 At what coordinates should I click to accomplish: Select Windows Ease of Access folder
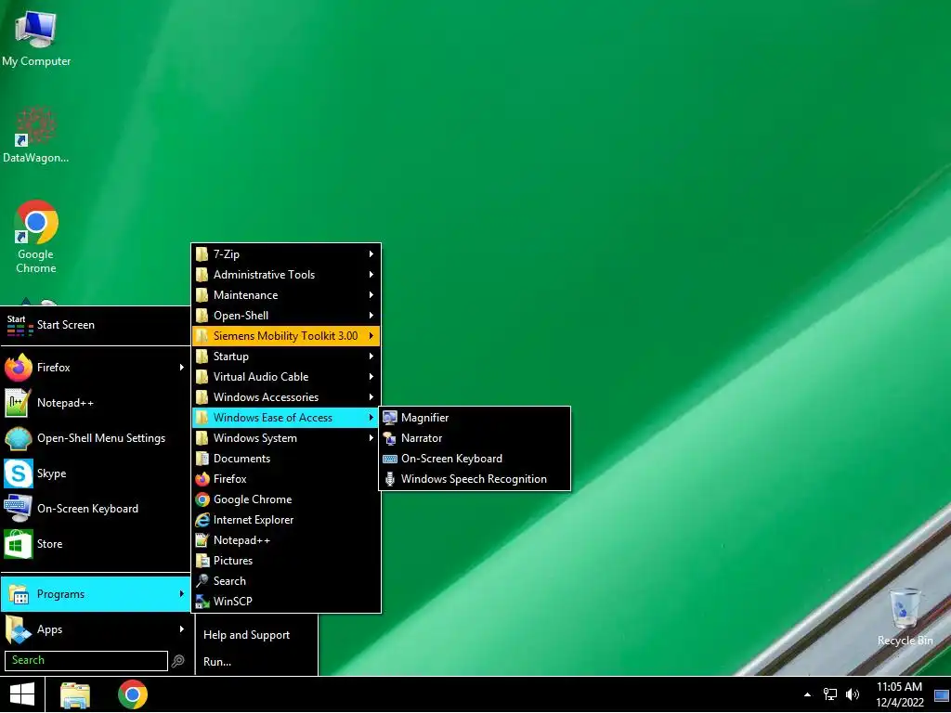[286, 418]
